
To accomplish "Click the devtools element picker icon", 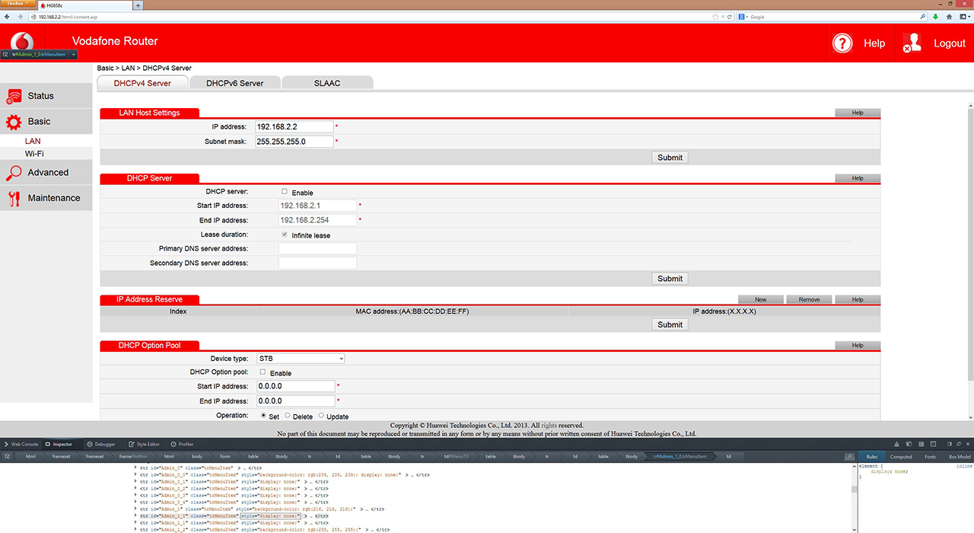I will (7, 456).
